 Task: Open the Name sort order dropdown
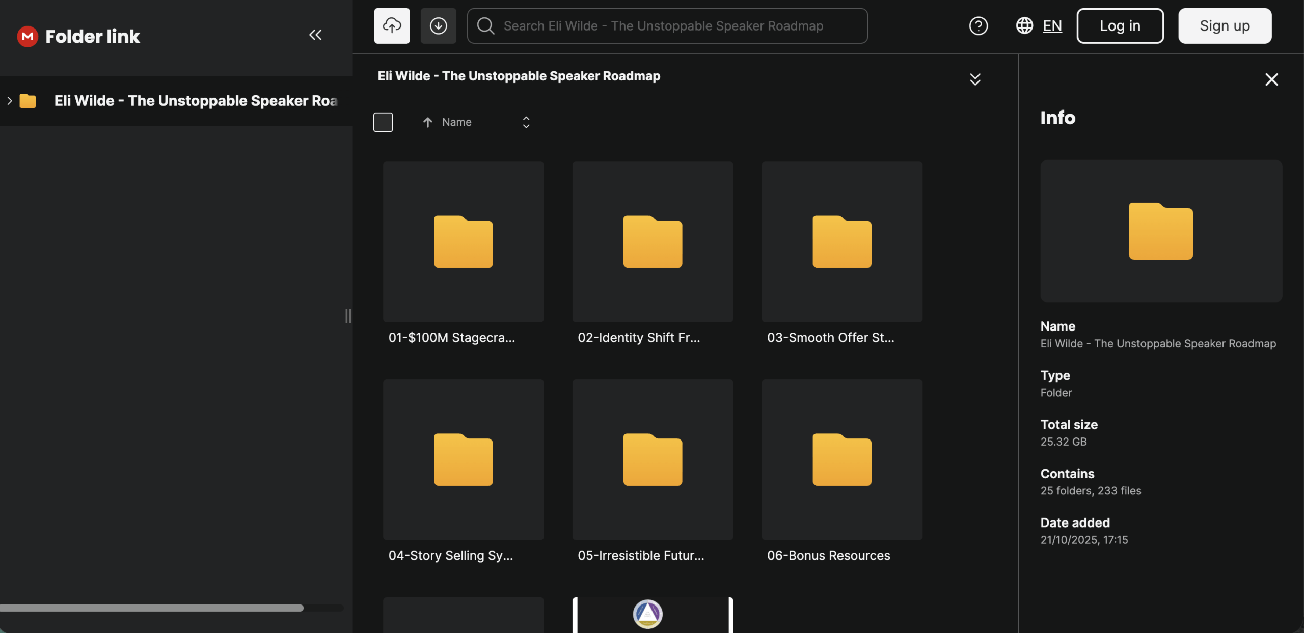[526, 122]
